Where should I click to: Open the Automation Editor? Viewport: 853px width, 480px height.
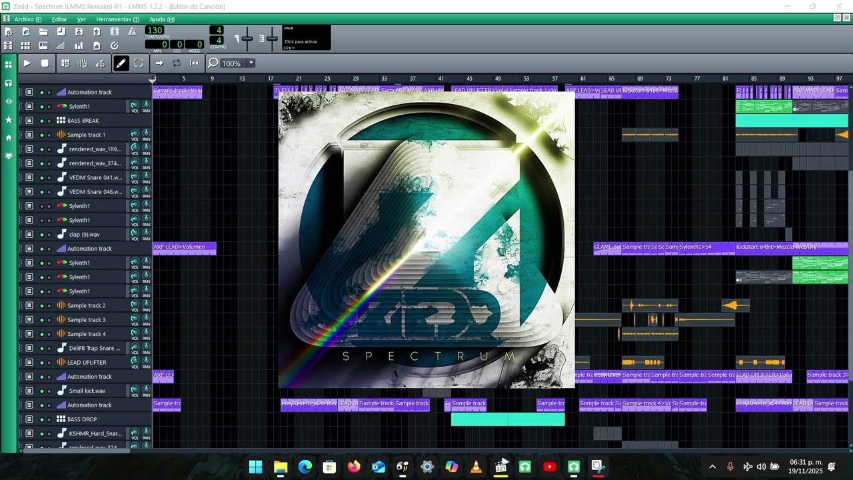61,46
